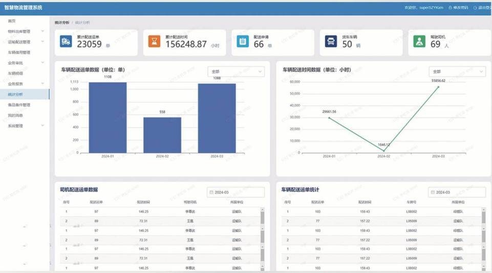Open 备品备件管理 from the sidebar
This screenshot has height=273, width=492.
[19, 104]
